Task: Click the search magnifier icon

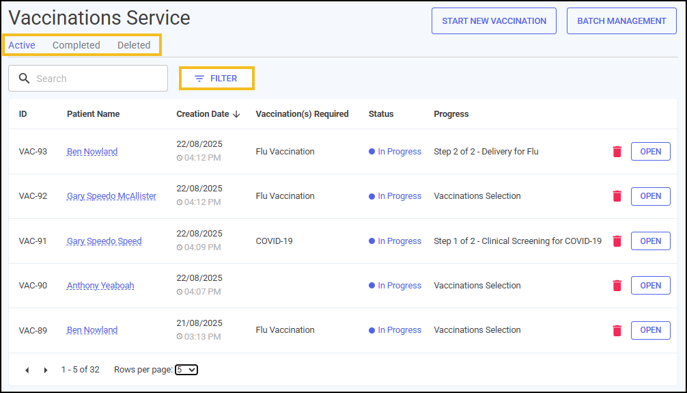Action: [x=25, y=79]
